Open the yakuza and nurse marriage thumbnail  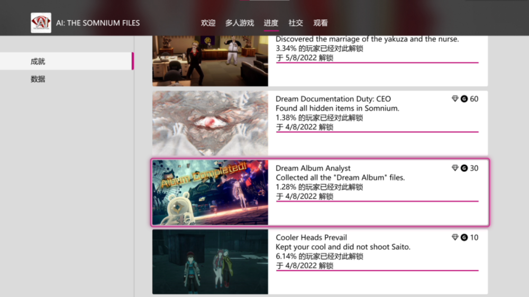[210, 61]
